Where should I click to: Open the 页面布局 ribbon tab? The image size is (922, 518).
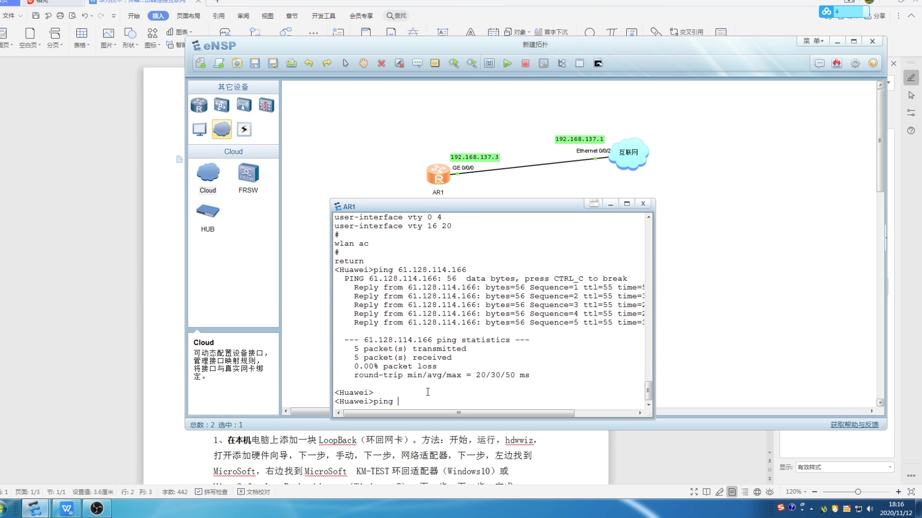click(x=188, y=16)
